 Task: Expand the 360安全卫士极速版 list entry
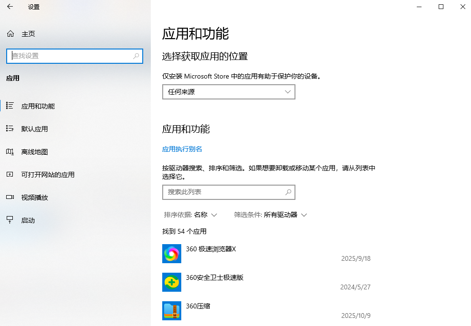pos(285,282)
